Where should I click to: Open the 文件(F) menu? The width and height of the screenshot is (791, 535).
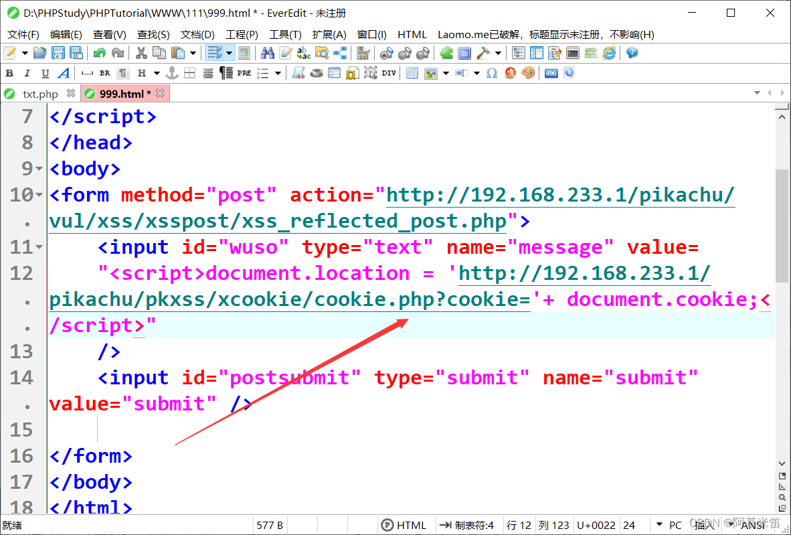coord(23,34)
